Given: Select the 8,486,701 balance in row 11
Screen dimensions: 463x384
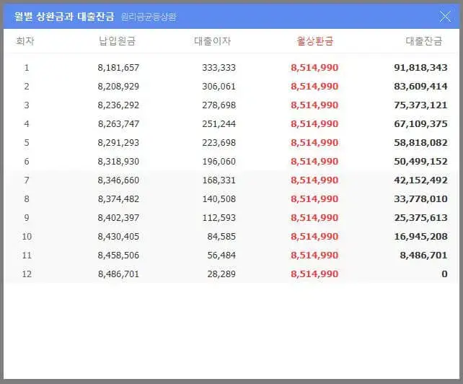Looking at the screenshot, I should [x=424, y=256].
